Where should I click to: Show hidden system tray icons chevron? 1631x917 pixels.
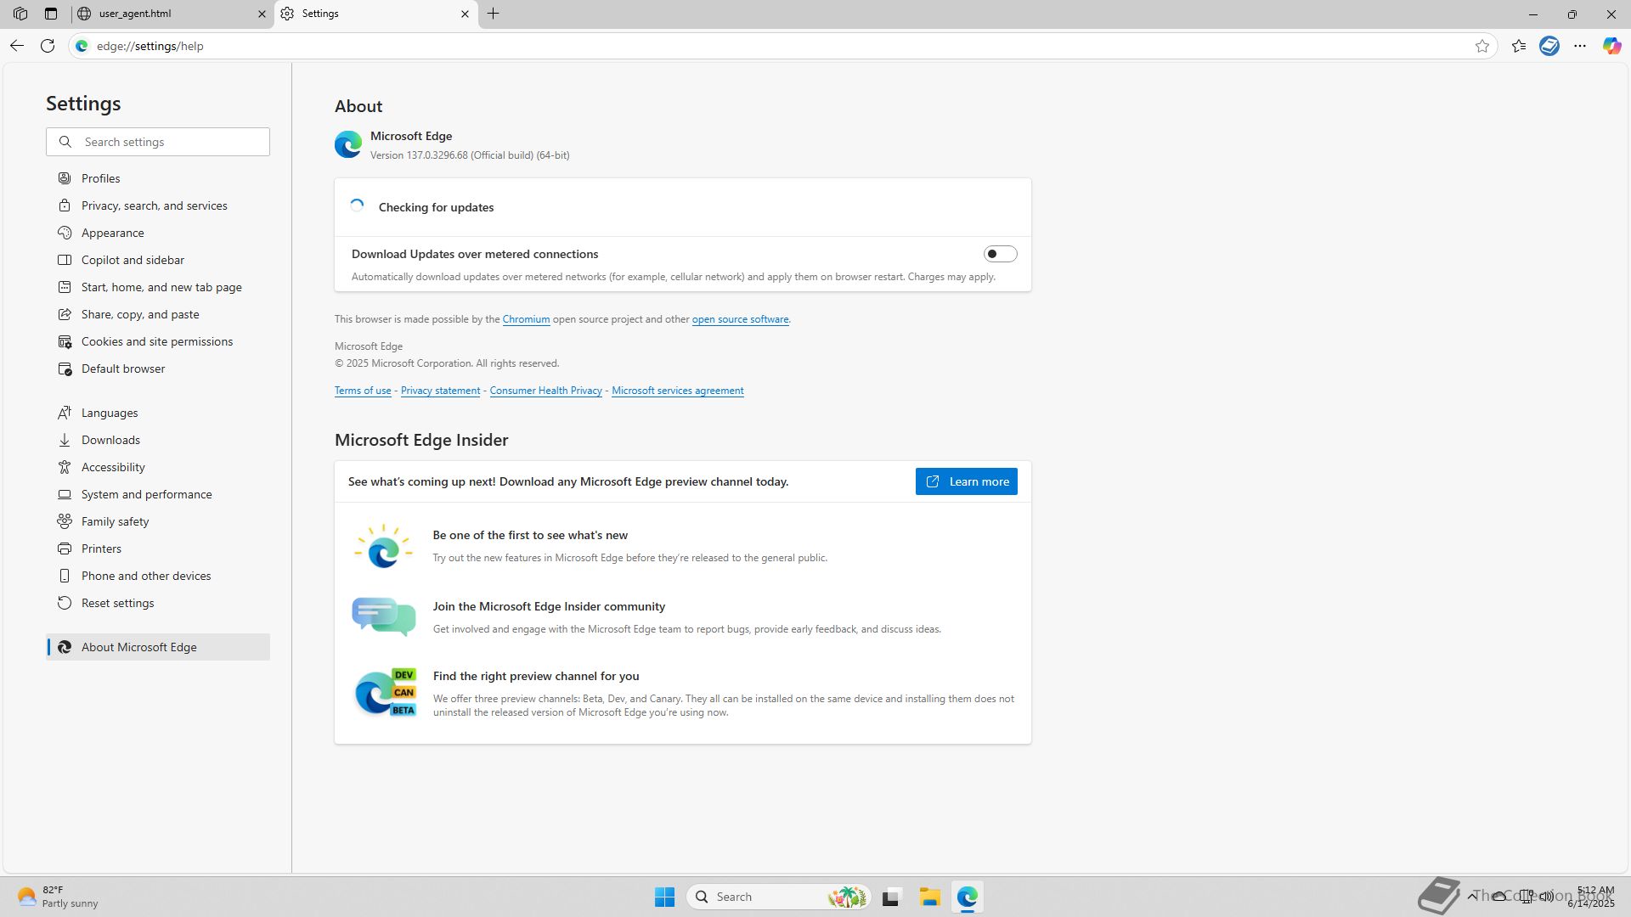point(1472,896)
